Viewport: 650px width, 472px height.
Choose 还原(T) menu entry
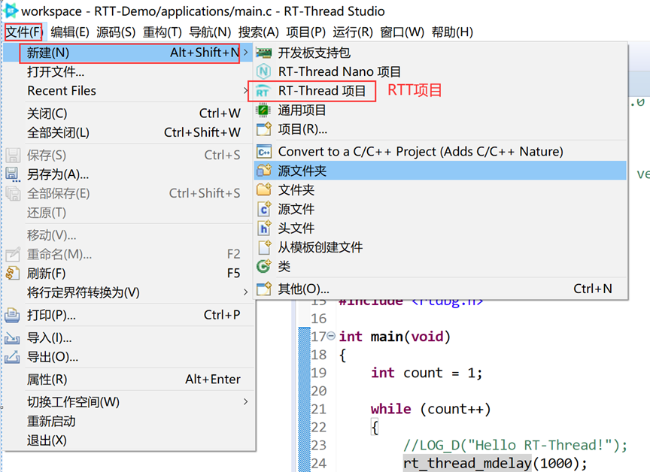(129, 213)
